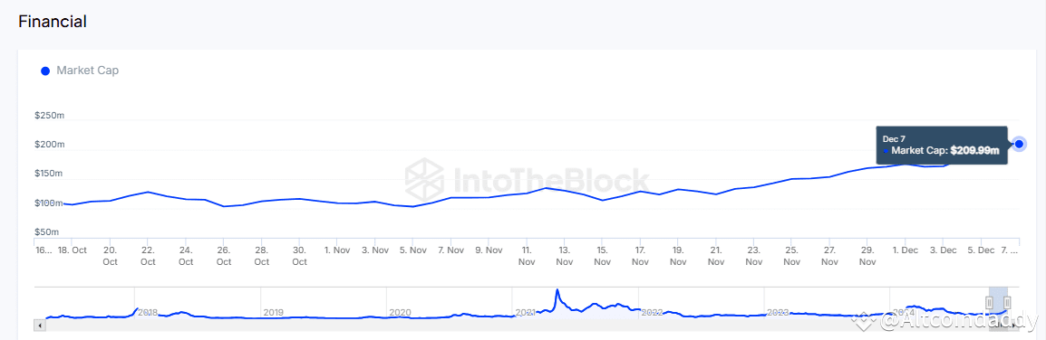
Task: Click the right navigator range handle
Action: [x=1007, y=303]
